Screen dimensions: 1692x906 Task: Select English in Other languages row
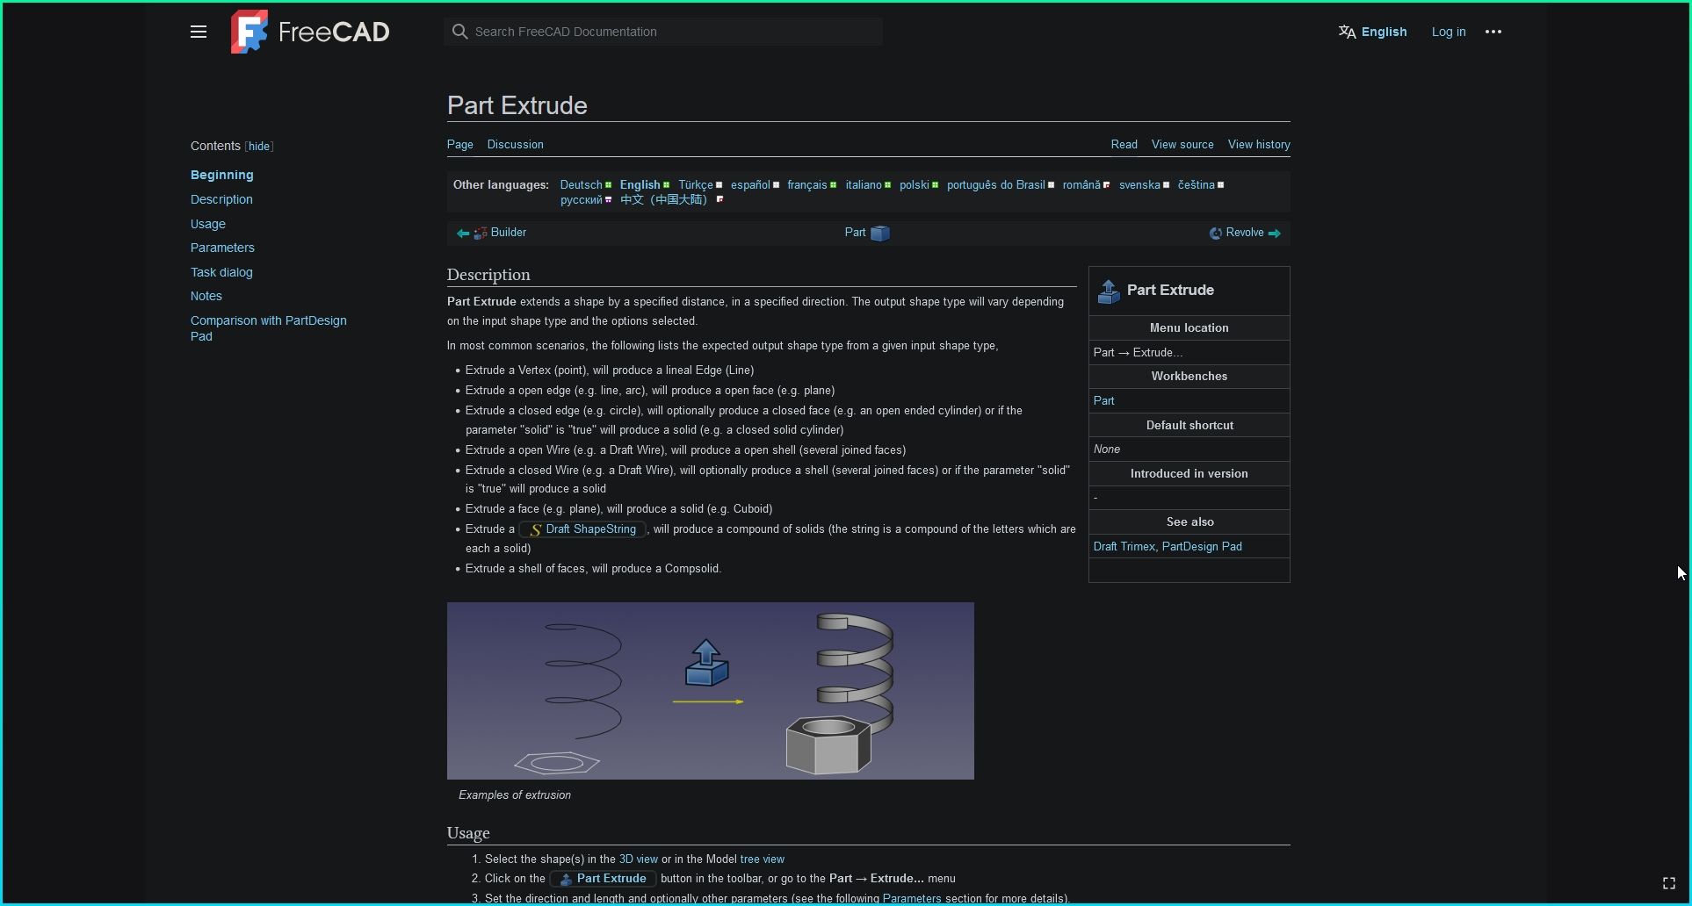coord(640,185)
